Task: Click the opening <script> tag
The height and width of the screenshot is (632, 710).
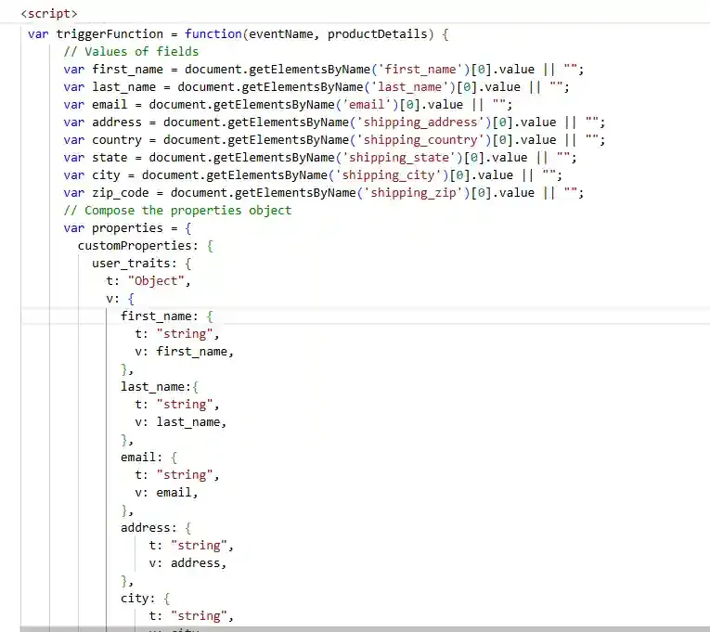Action: [x=49, y=14]
